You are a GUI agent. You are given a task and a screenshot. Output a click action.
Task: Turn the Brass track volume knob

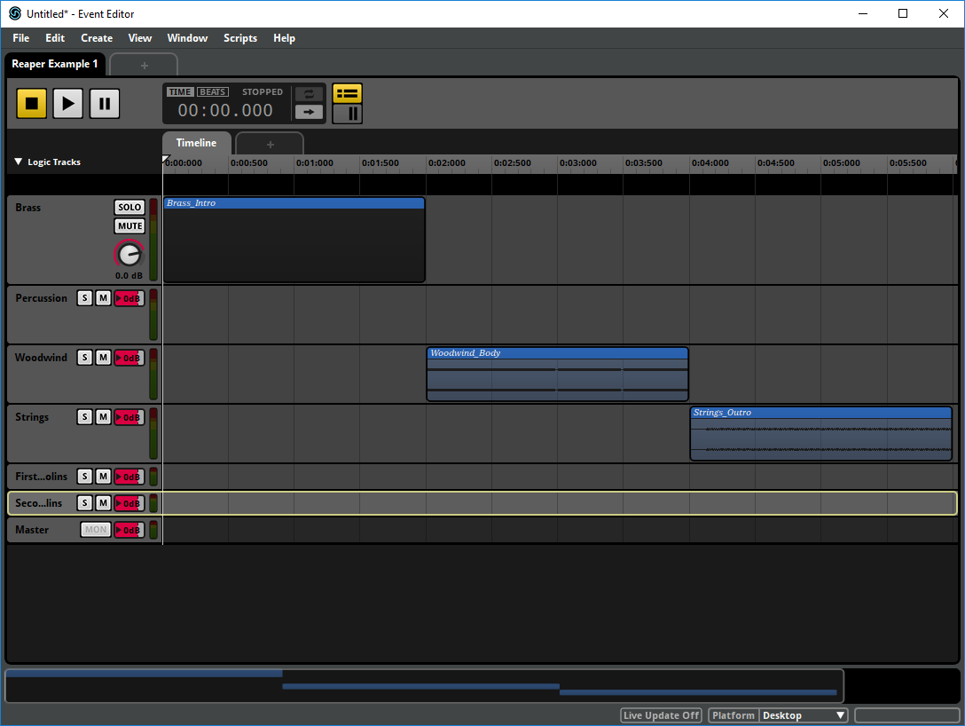129,255
